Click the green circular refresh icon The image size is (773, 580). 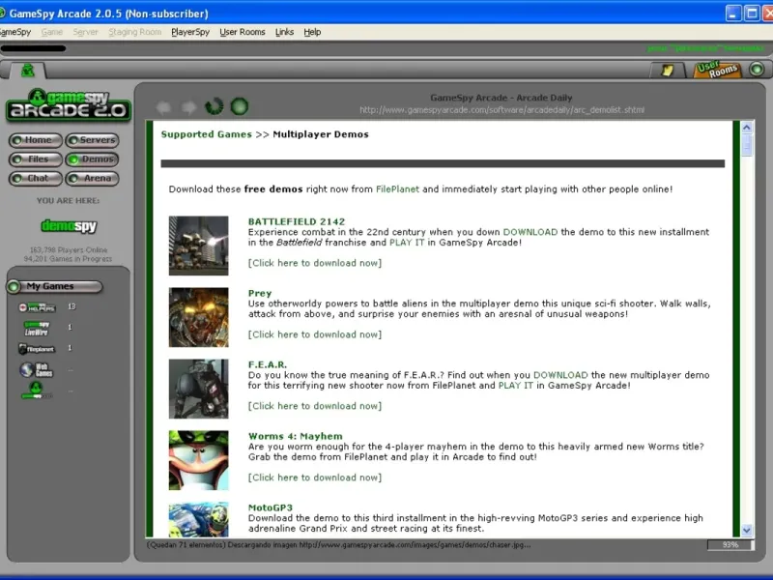(x=214, y=106)
